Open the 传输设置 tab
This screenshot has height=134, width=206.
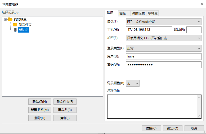pos(138,14)
